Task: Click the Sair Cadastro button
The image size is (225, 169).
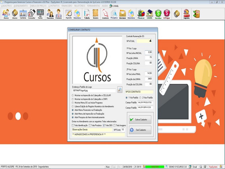Action: [x=140, y=130]
